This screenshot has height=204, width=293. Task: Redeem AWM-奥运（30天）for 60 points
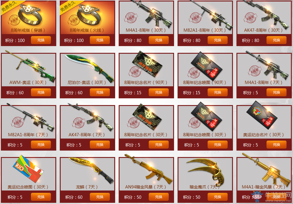pyautogui.click(x=41, y=92)
